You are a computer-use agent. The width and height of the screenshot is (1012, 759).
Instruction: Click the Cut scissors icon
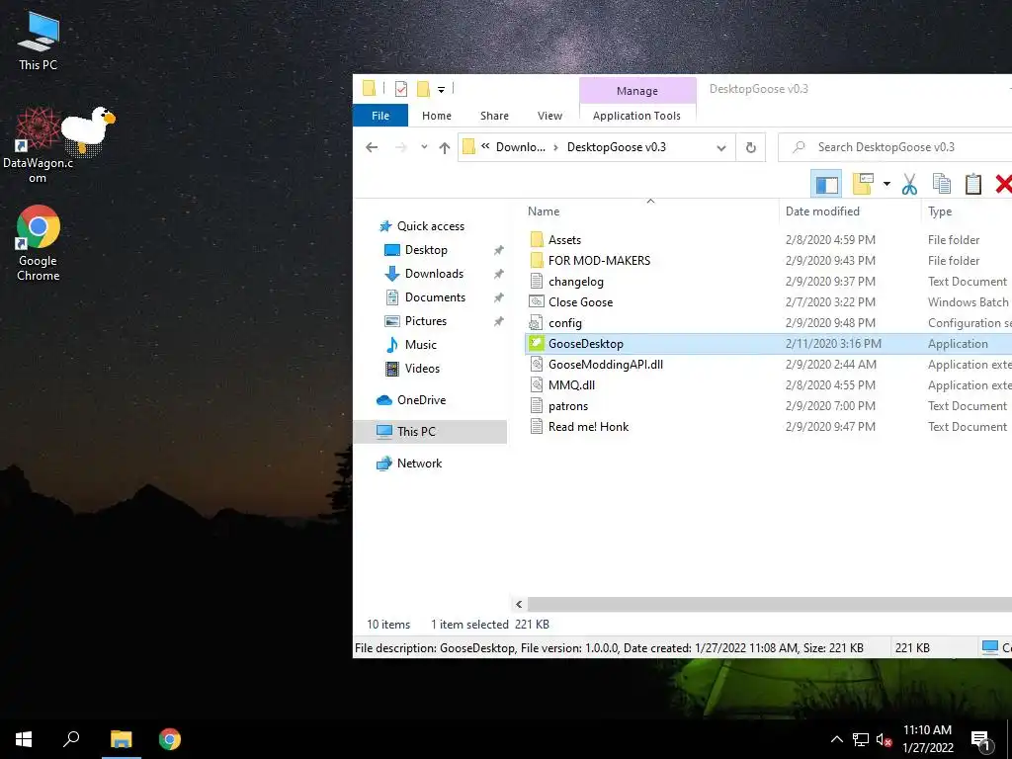(x=909, y=184)
